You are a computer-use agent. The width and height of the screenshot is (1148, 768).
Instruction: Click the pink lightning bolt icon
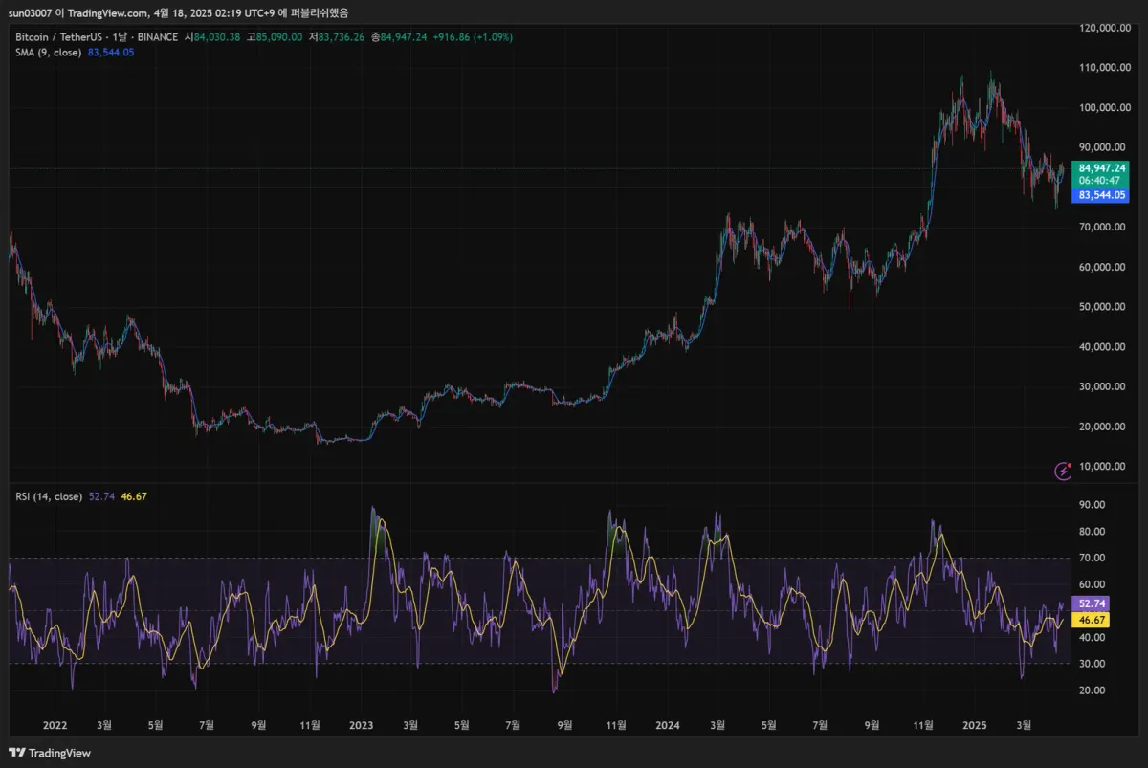pos(1063,470)
